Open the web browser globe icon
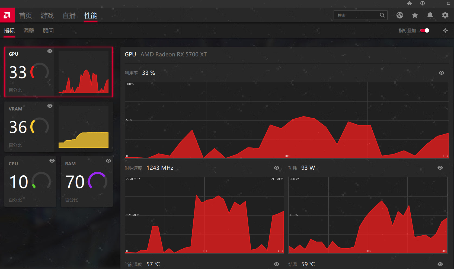 [x=400, y=15]
